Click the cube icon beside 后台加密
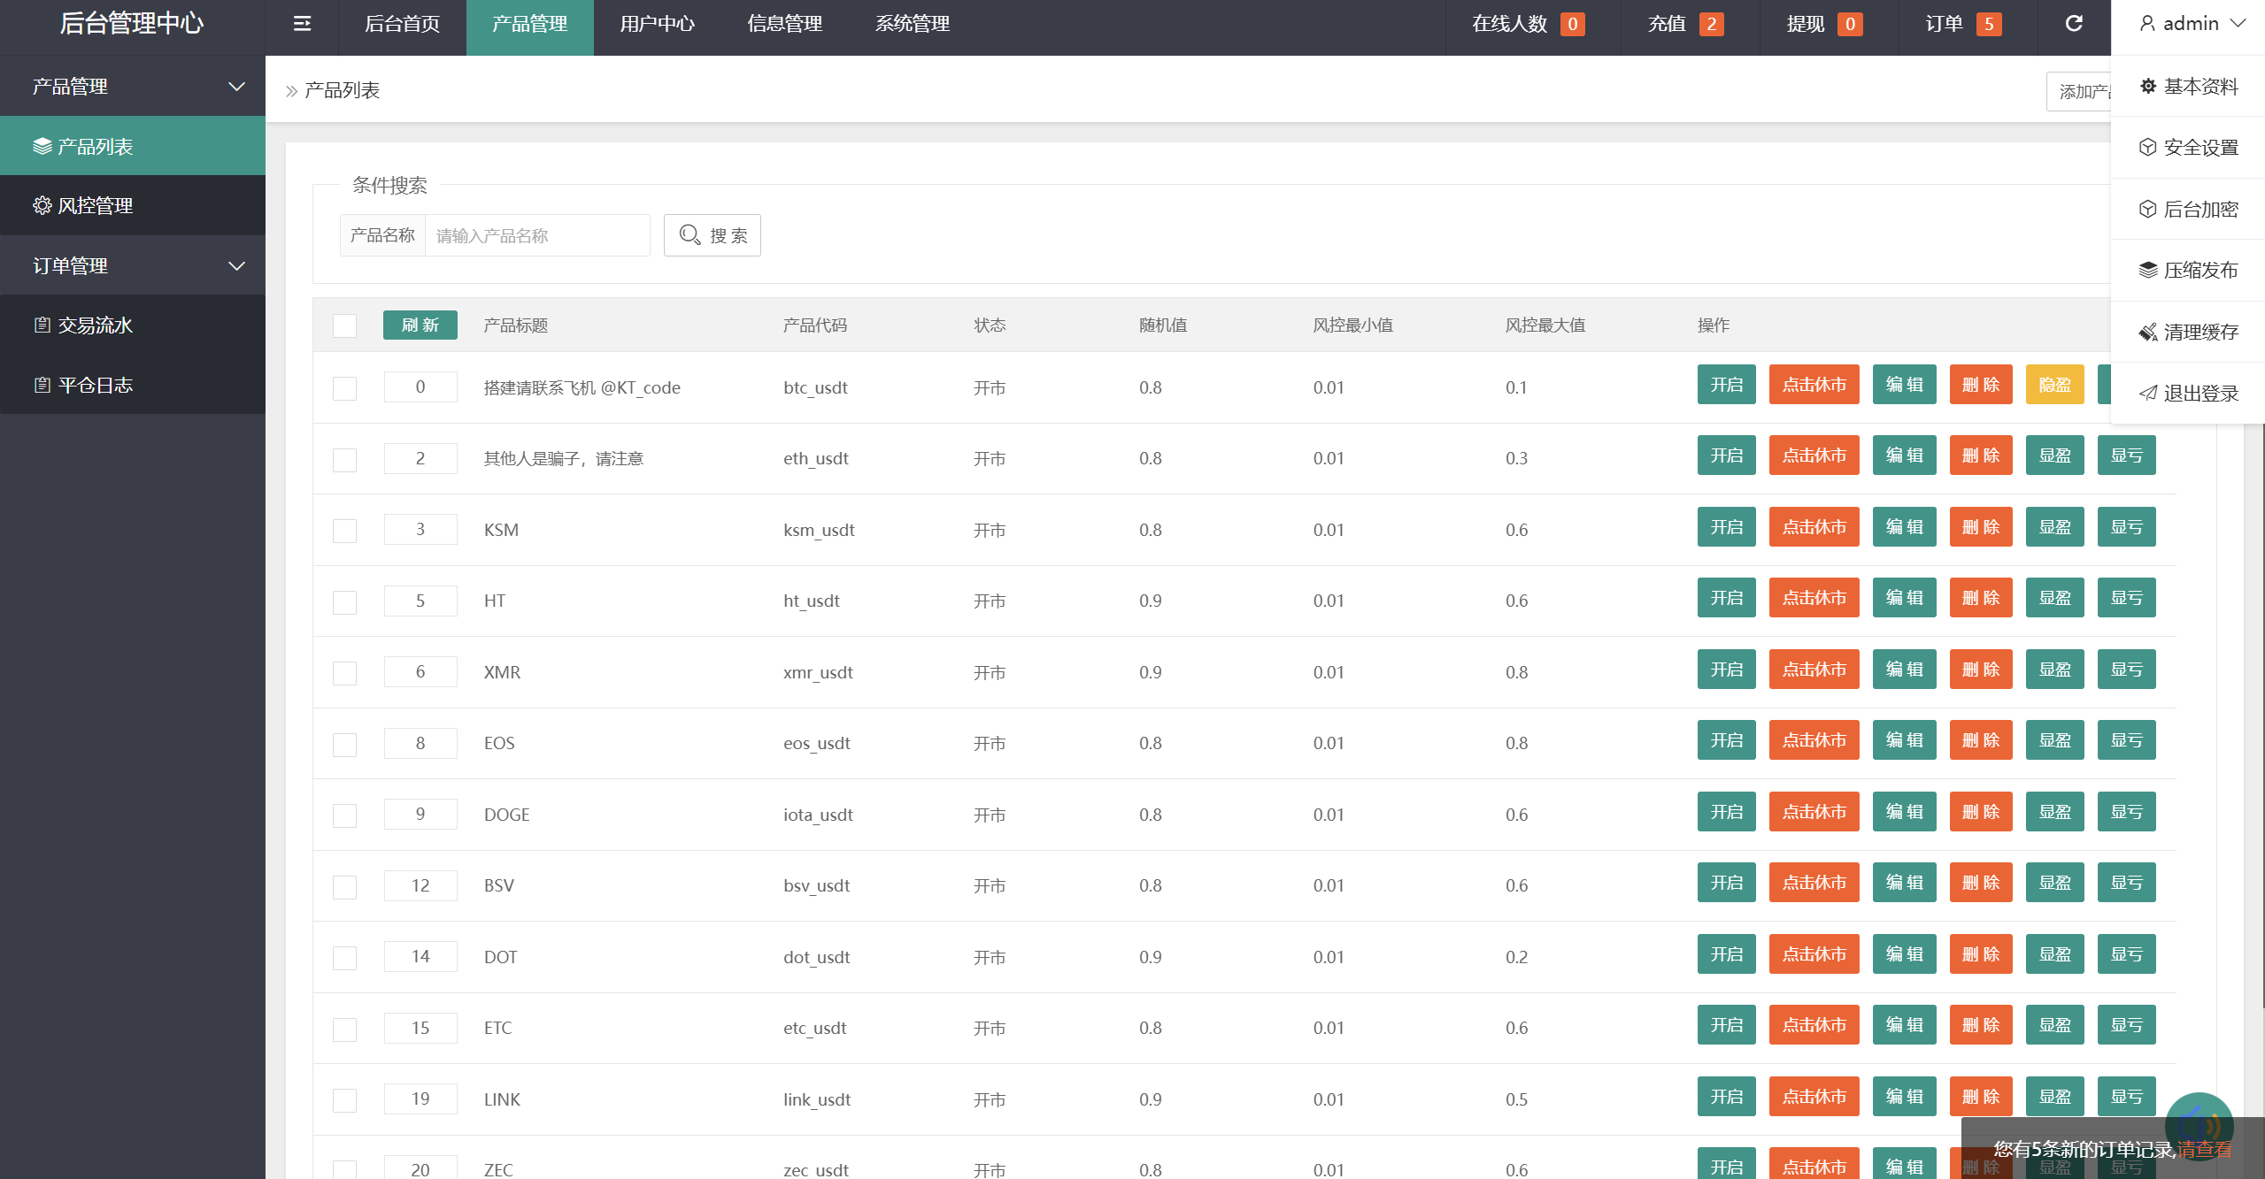Image resolution: width=2265 pixels, height=1179 pixels. point(2148,209)
